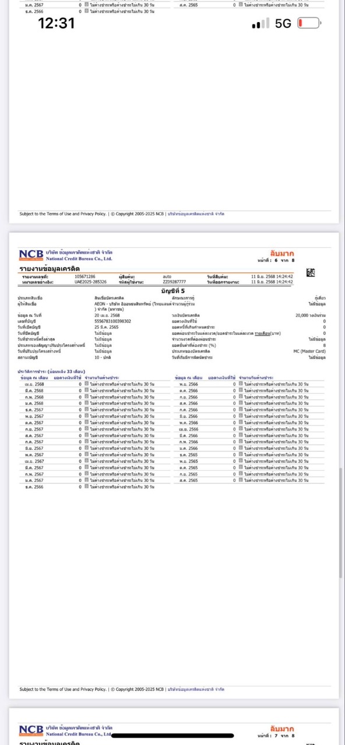345x745 pixels.
Task: Tap the 5G network indicator
Action: pyautogui.click(x=283, y=23)
